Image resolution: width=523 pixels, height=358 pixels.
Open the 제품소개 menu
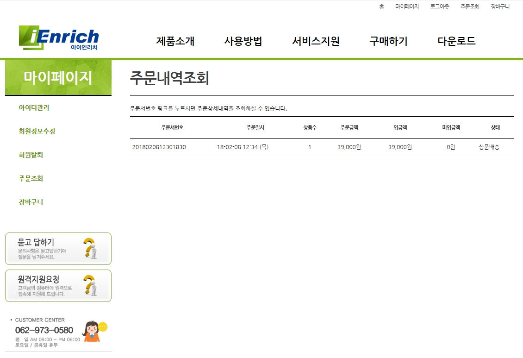(175, 41)
